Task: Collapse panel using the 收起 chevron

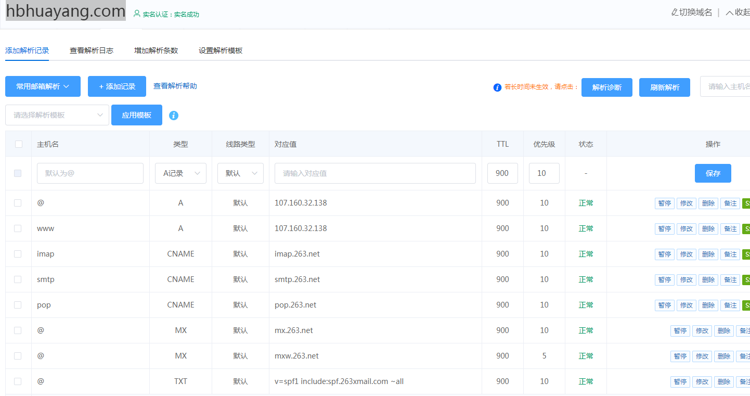Action: tap(729, 12)
